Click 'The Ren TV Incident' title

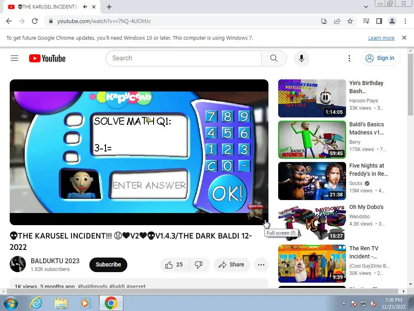[x=364, y=252]
